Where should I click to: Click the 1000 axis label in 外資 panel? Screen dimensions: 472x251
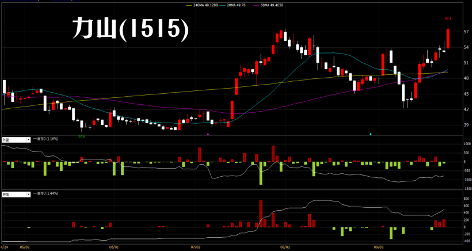click(x=467, y=144)
